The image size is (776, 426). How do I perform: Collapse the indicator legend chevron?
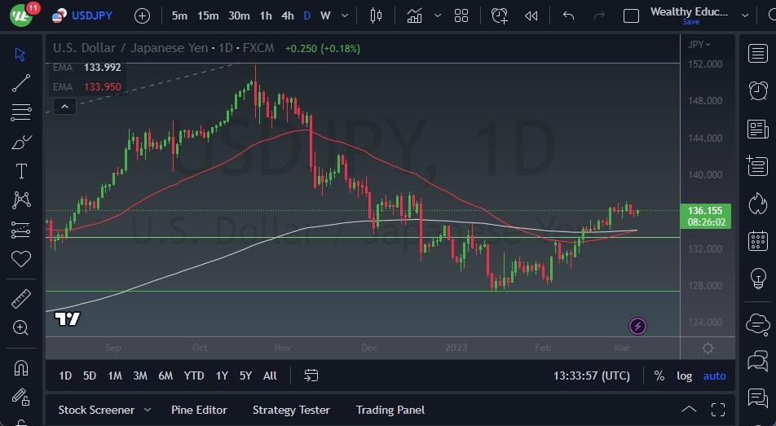[64, 106]
